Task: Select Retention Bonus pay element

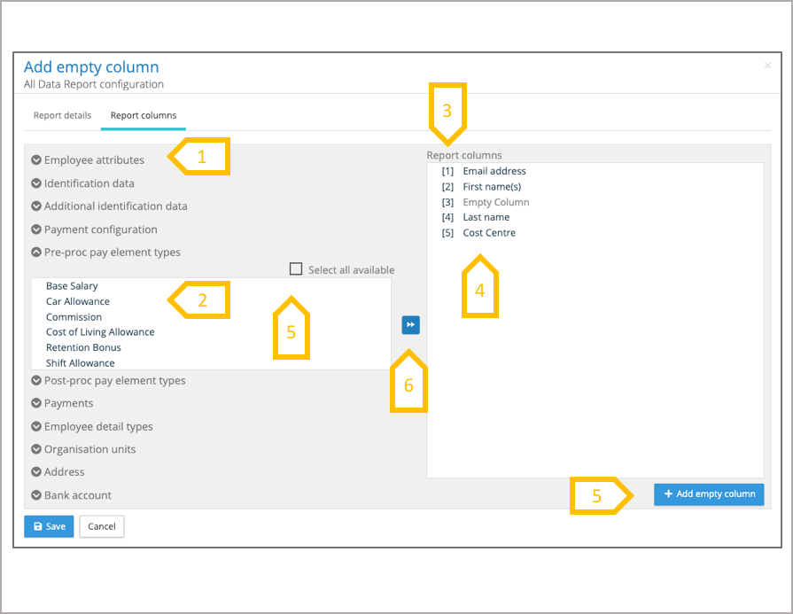Action: click(x=83, y=347)
